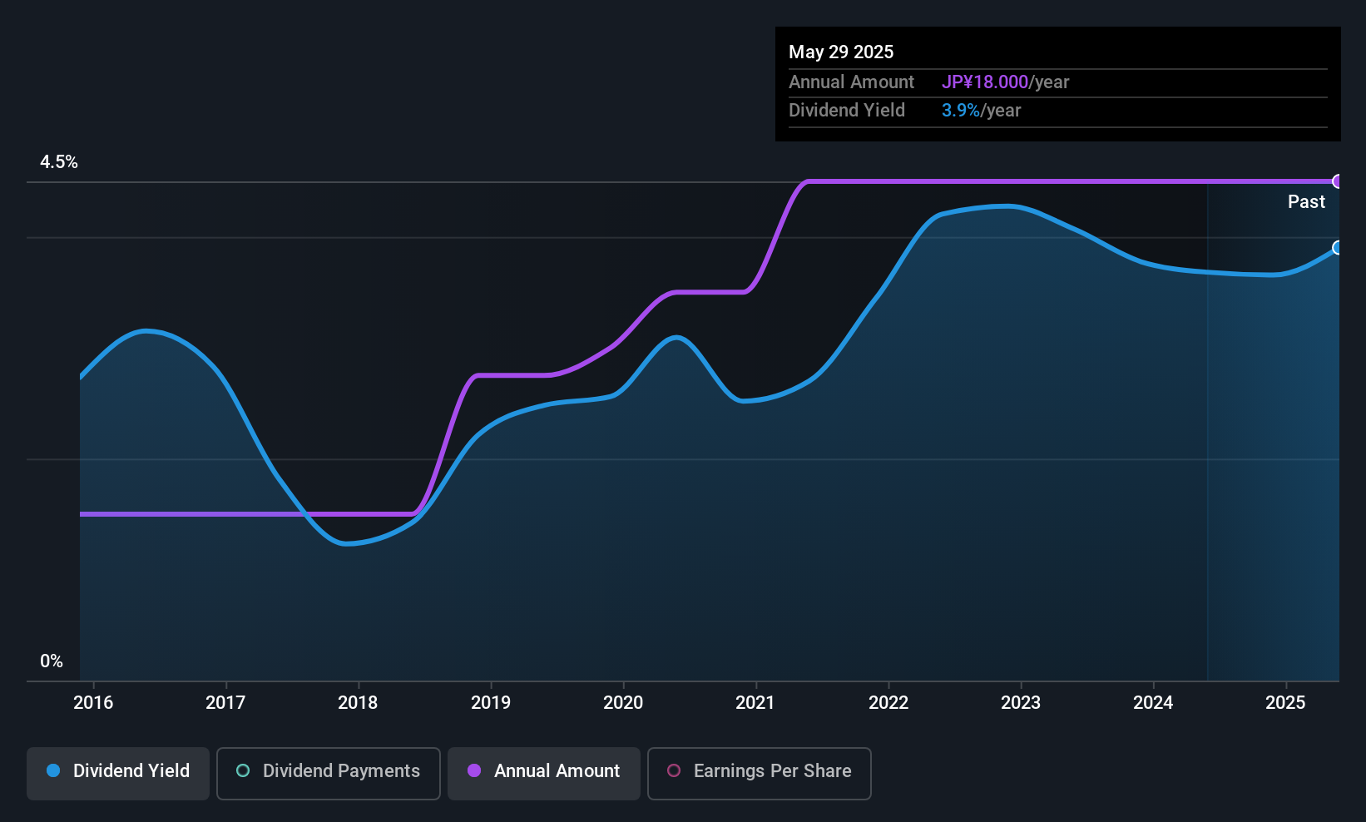Click the 2016 x-axis label
The image size is (1366, 822).
(x=93, y=702)
